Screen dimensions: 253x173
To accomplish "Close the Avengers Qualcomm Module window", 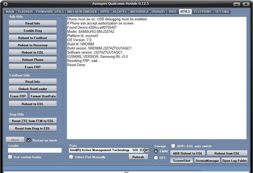I will [x=246, y=4].
